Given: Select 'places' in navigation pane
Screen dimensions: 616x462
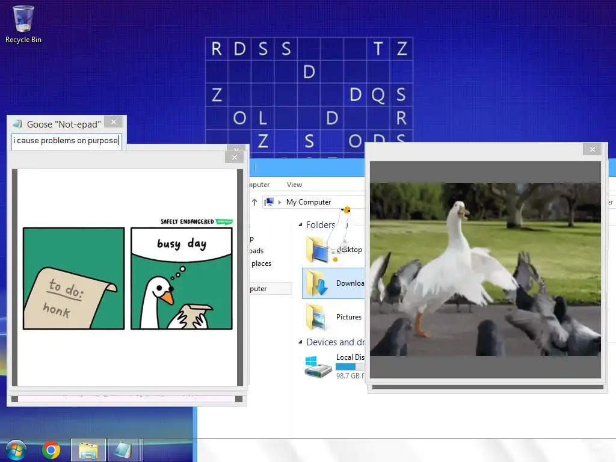Looking at the screenshot, I should pyautogui.click(x=261, y=263).
